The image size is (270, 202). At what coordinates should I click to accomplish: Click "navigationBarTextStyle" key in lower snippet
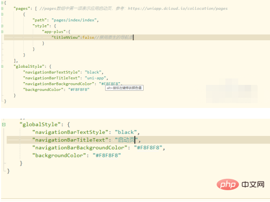point(70,132)
